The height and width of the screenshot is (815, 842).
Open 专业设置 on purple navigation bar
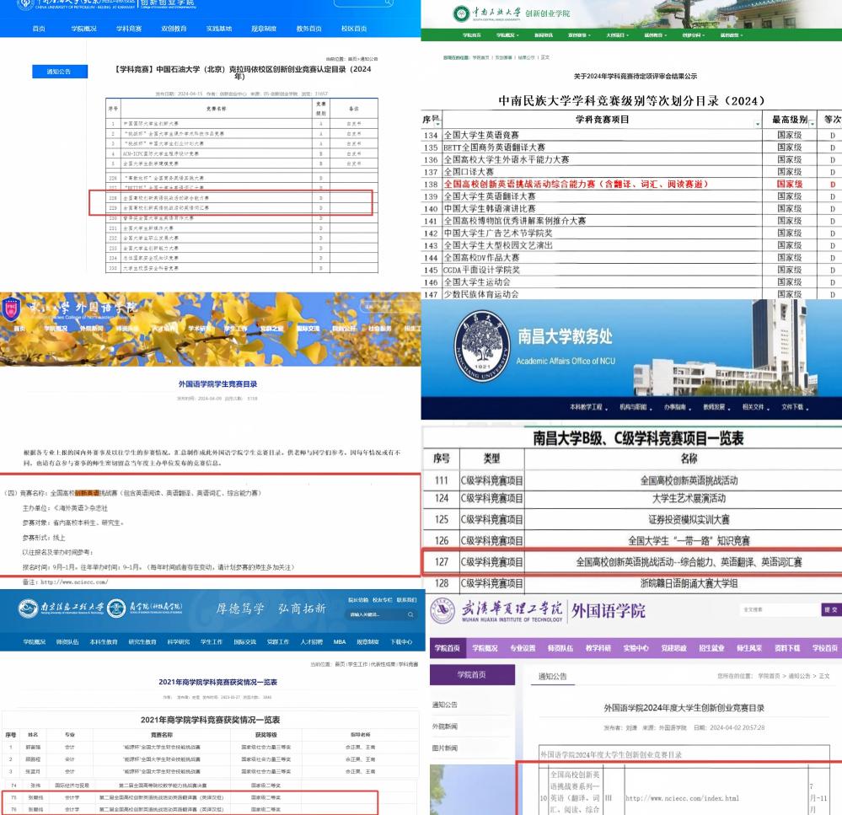(523, 648)
